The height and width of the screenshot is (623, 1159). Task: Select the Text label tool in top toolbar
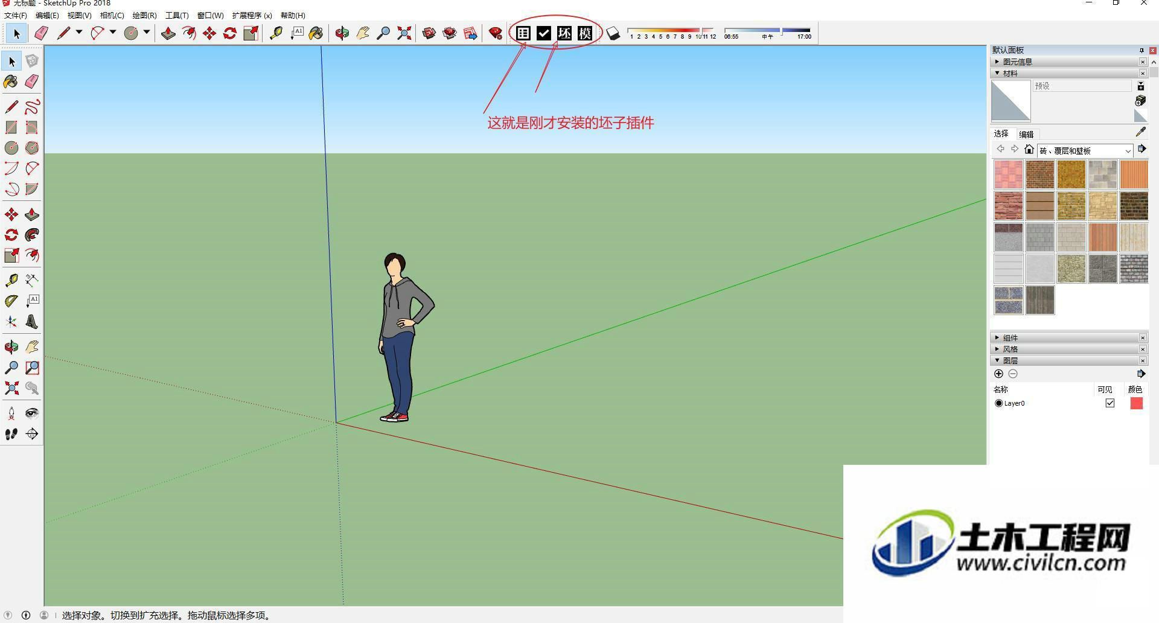point(296,33)
